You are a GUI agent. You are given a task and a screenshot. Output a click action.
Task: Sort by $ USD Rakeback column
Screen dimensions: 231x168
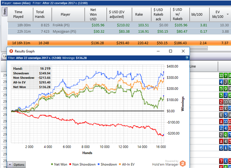[158, 14]
